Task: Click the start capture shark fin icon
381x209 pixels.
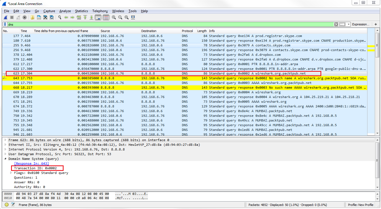Action: pos(5,17)
